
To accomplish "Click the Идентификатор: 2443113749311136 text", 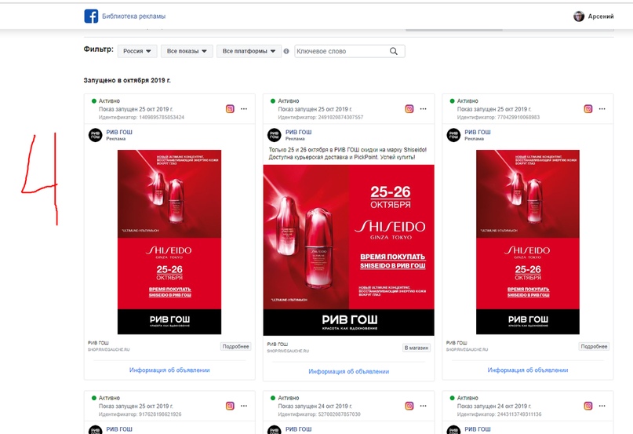I will (500, 414).
